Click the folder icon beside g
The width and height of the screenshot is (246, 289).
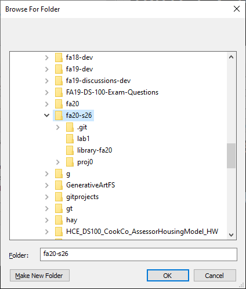[59, 174]
